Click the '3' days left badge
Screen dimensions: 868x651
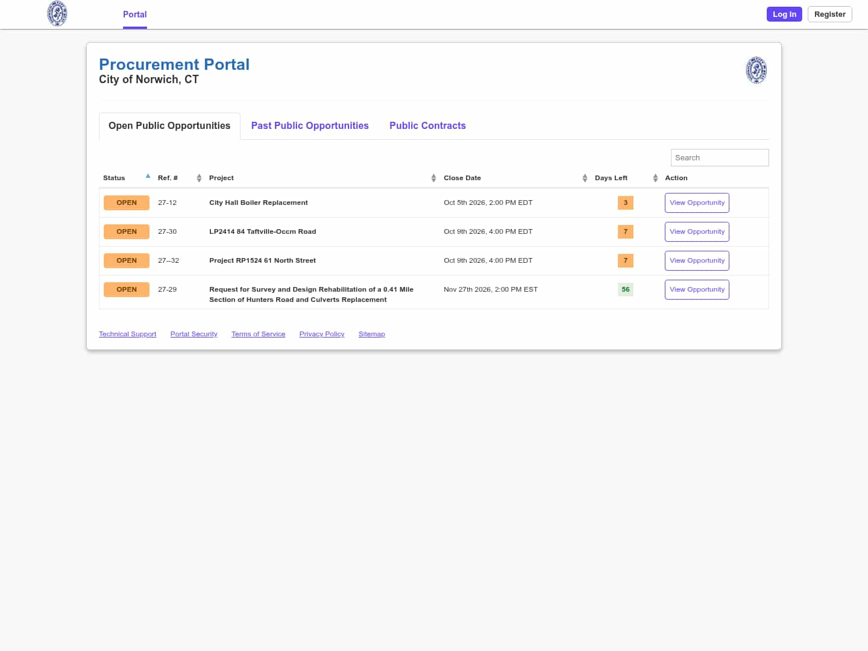(x=626, y=203)
